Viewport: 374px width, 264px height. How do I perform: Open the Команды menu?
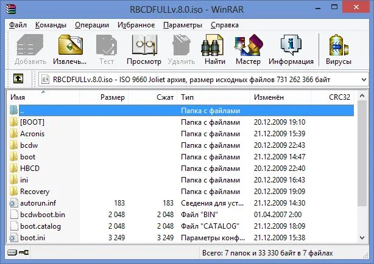click(51, 25)
